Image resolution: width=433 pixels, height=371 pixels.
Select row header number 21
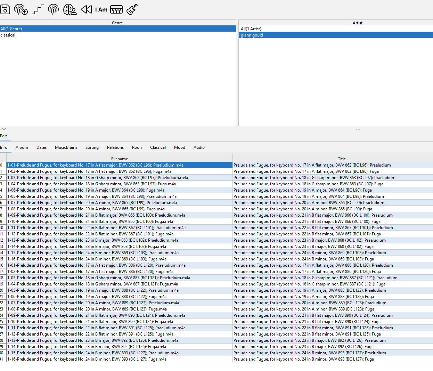(x=3, y=297)
